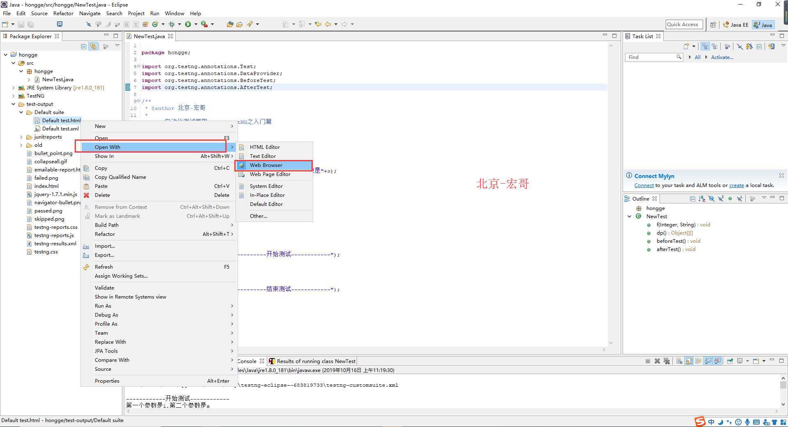Collapse the src folder node
The height and width of the screenshot is (427, 788).
13,63
